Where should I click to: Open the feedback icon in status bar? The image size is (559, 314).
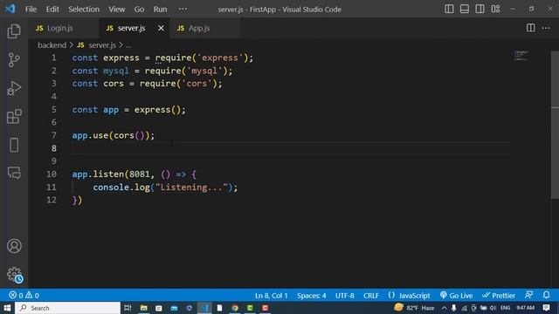point(529,295)
